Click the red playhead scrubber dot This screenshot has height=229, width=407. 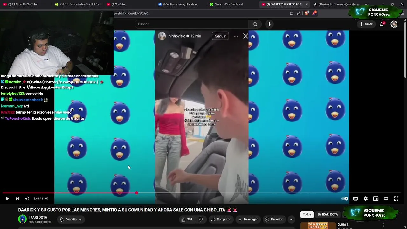pos(136,193)
